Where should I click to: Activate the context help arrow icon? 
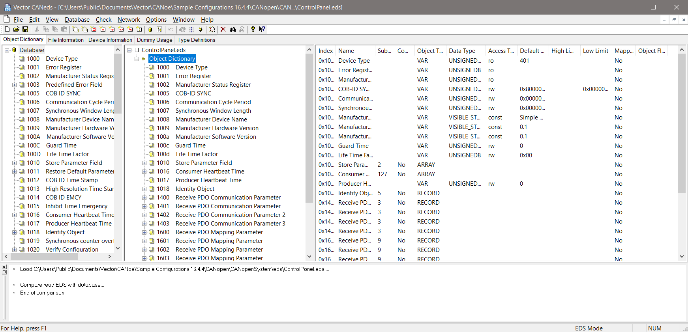262,30
